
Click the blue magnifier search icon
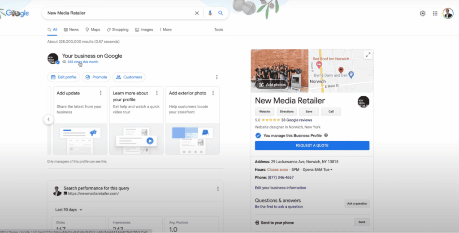221,13
